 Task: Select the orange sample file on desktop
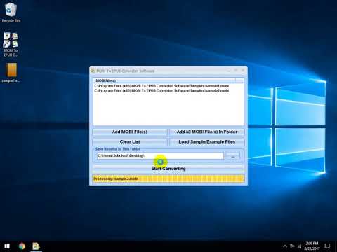coord(11,73)
